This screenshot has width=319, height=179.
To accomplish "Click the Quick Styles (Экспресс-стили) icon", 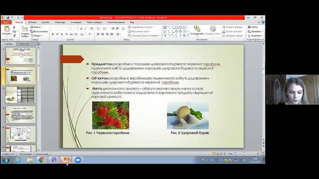I will [x=213, y=28].
